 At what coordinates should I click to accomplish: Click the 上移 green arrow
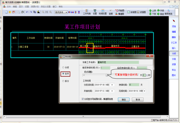[x=152, y=11]
